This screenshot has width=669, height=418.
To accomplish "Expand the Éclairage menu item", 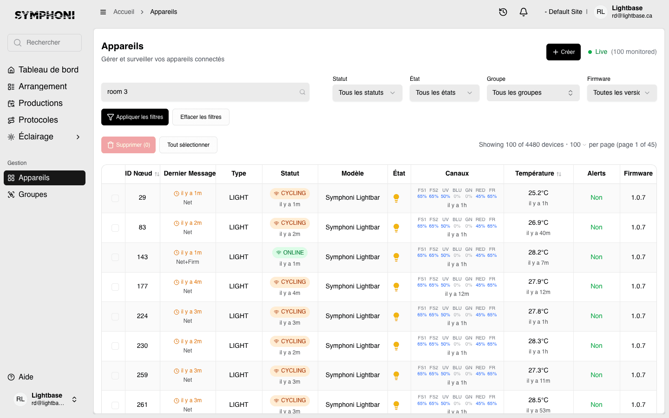I will click(44, 137).
